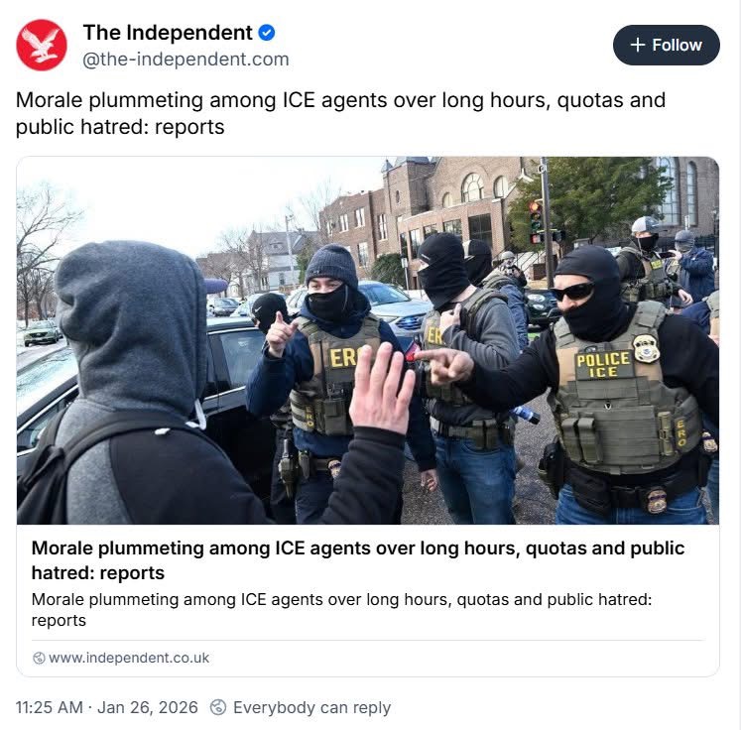Screen dimensions: 741x730
Task: Open 'The Independent' display name profile link
Action: pyautogui.click(x=168, y=33)
